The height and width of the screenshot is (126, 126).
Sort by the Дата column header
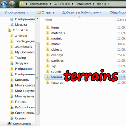[x=122, y=20]
